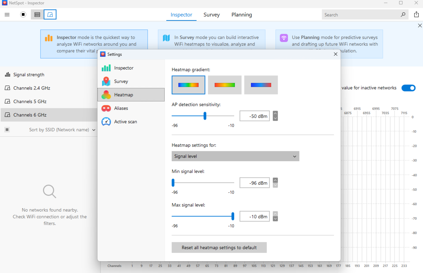423x273 pixels.
Task: Toggle value for inactive networks switch
Action: pos(409,88)
